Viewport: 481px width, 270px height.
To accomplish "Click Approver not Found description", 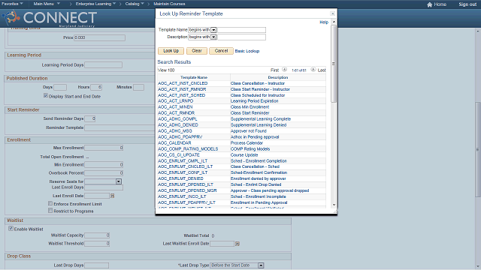I will [x=249, y=131].
